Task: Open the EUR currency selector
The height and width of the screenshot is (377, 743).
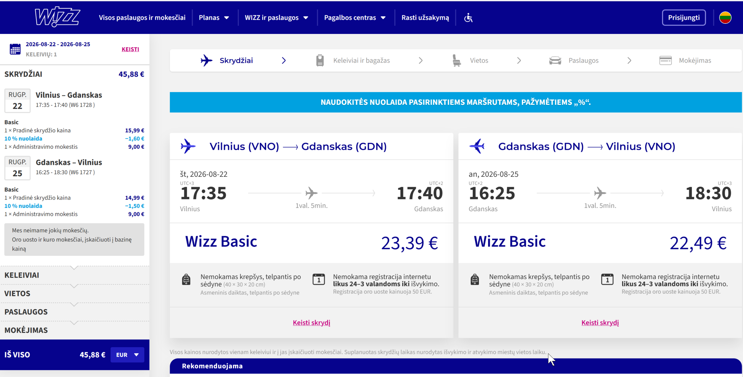Action: pos(127,355)
